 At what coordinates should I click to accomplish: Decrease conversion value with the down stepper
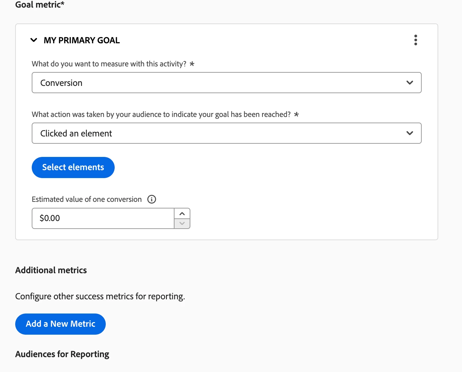[x=182, y=223]
